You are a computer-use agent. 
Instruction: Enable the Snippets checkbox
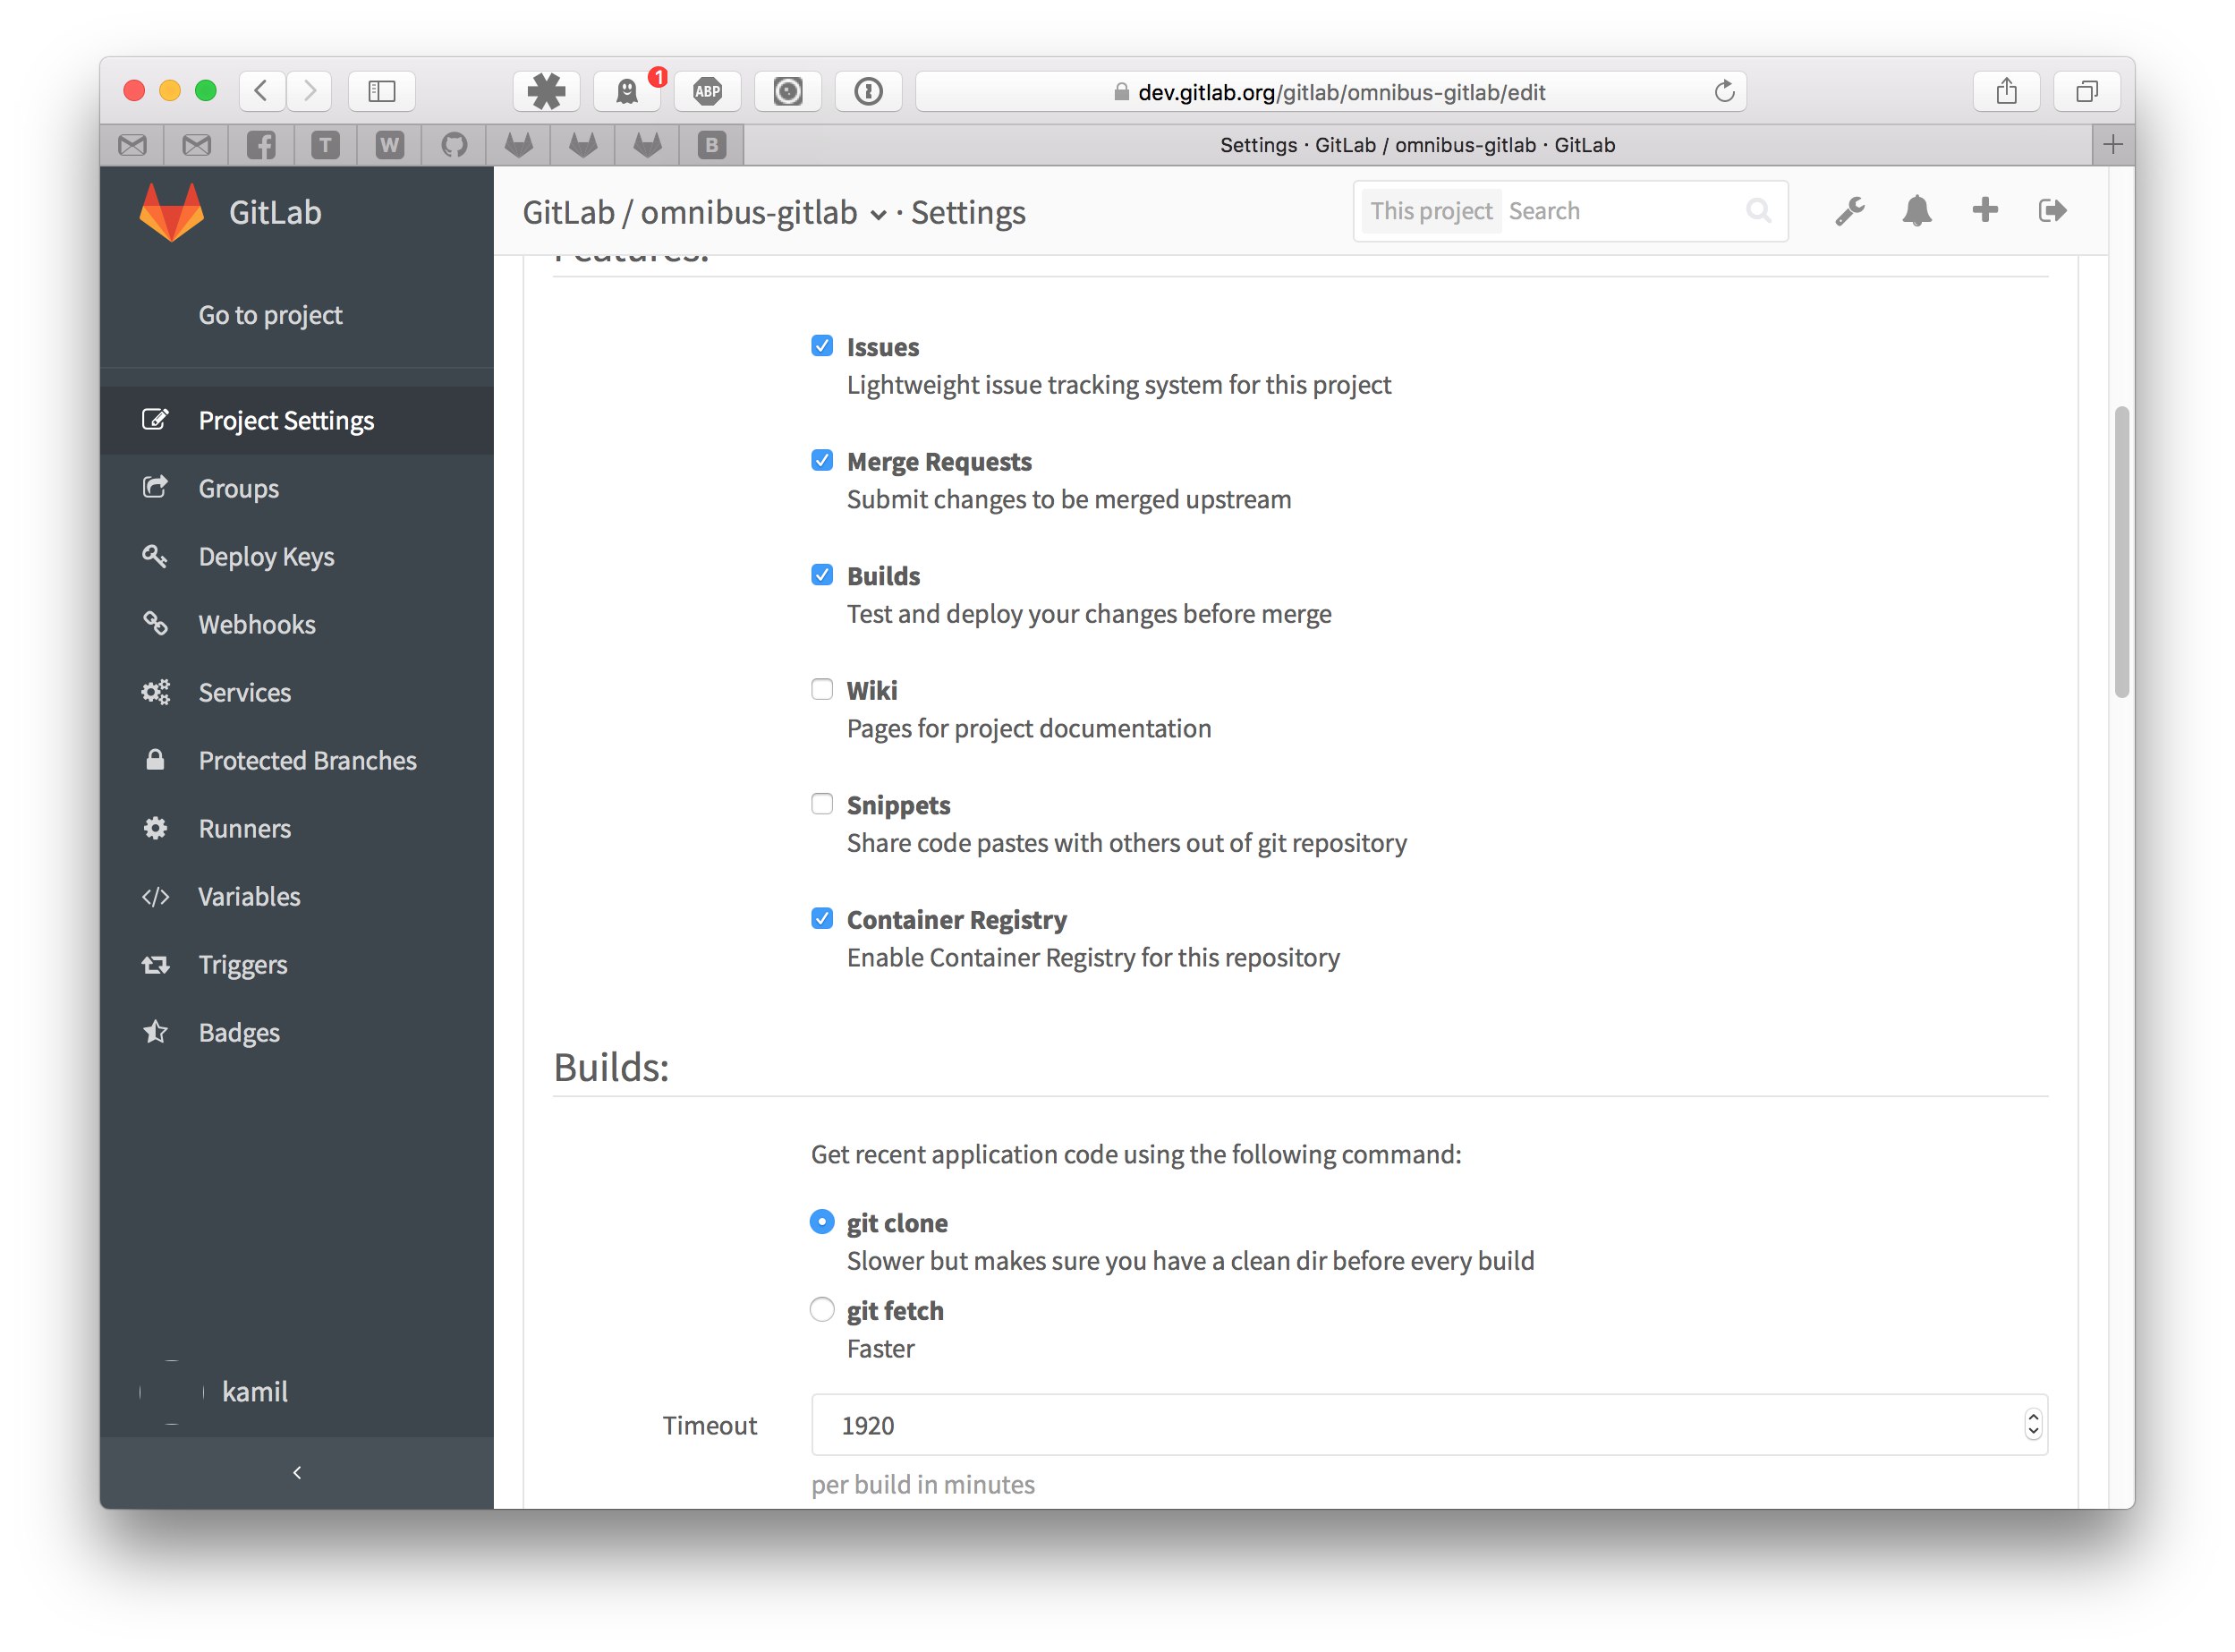click(x=821, y=804)
